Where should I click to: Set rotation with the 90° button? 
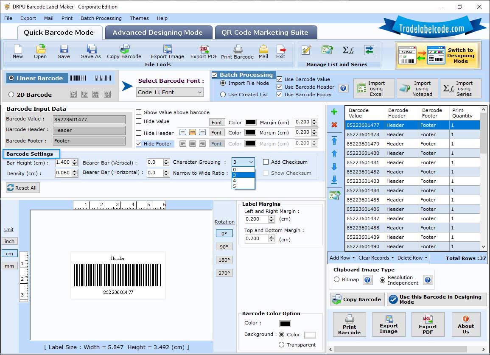[224, 246]
